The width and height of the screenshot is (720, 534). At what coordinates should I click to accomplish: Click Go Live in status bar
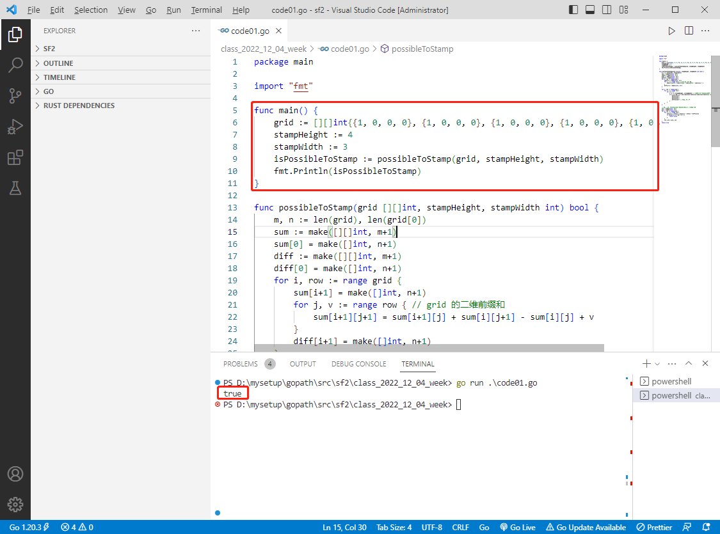tap(518, 527)
